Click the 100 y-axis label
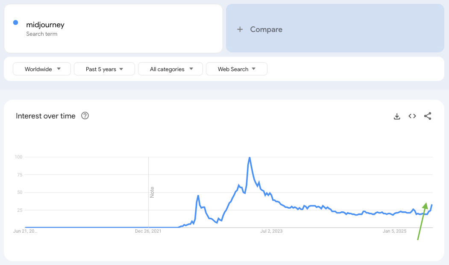The width and height of the screenshot is (449, 265). (18, 157)
